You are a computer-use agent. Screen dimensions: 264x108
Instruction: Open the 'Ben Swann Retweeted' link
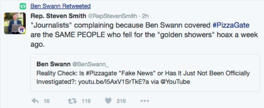(x=60, y=6)
